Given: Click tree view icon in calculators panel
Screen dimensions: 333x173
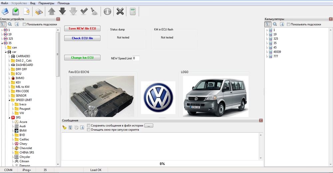Looking at the screenshot, I should coord(268,24).
